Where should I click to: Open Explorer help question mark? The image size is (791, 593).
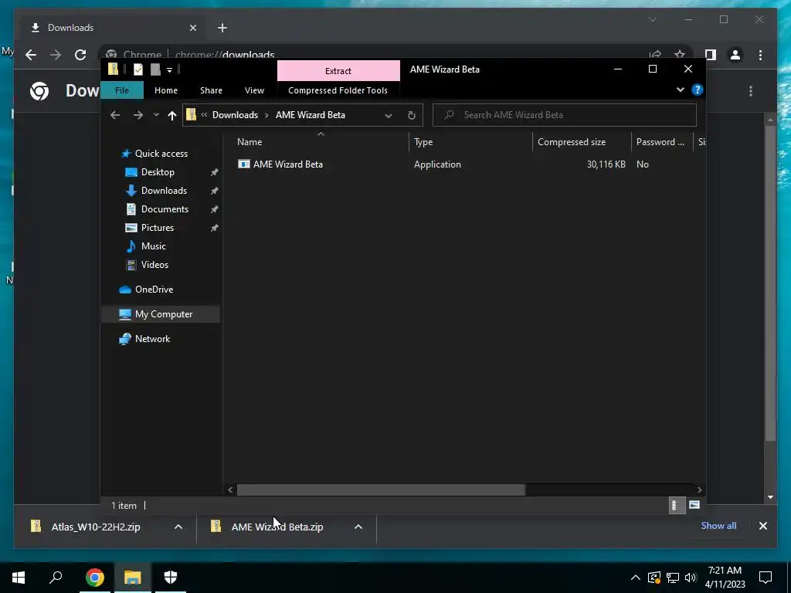[698, 90]
